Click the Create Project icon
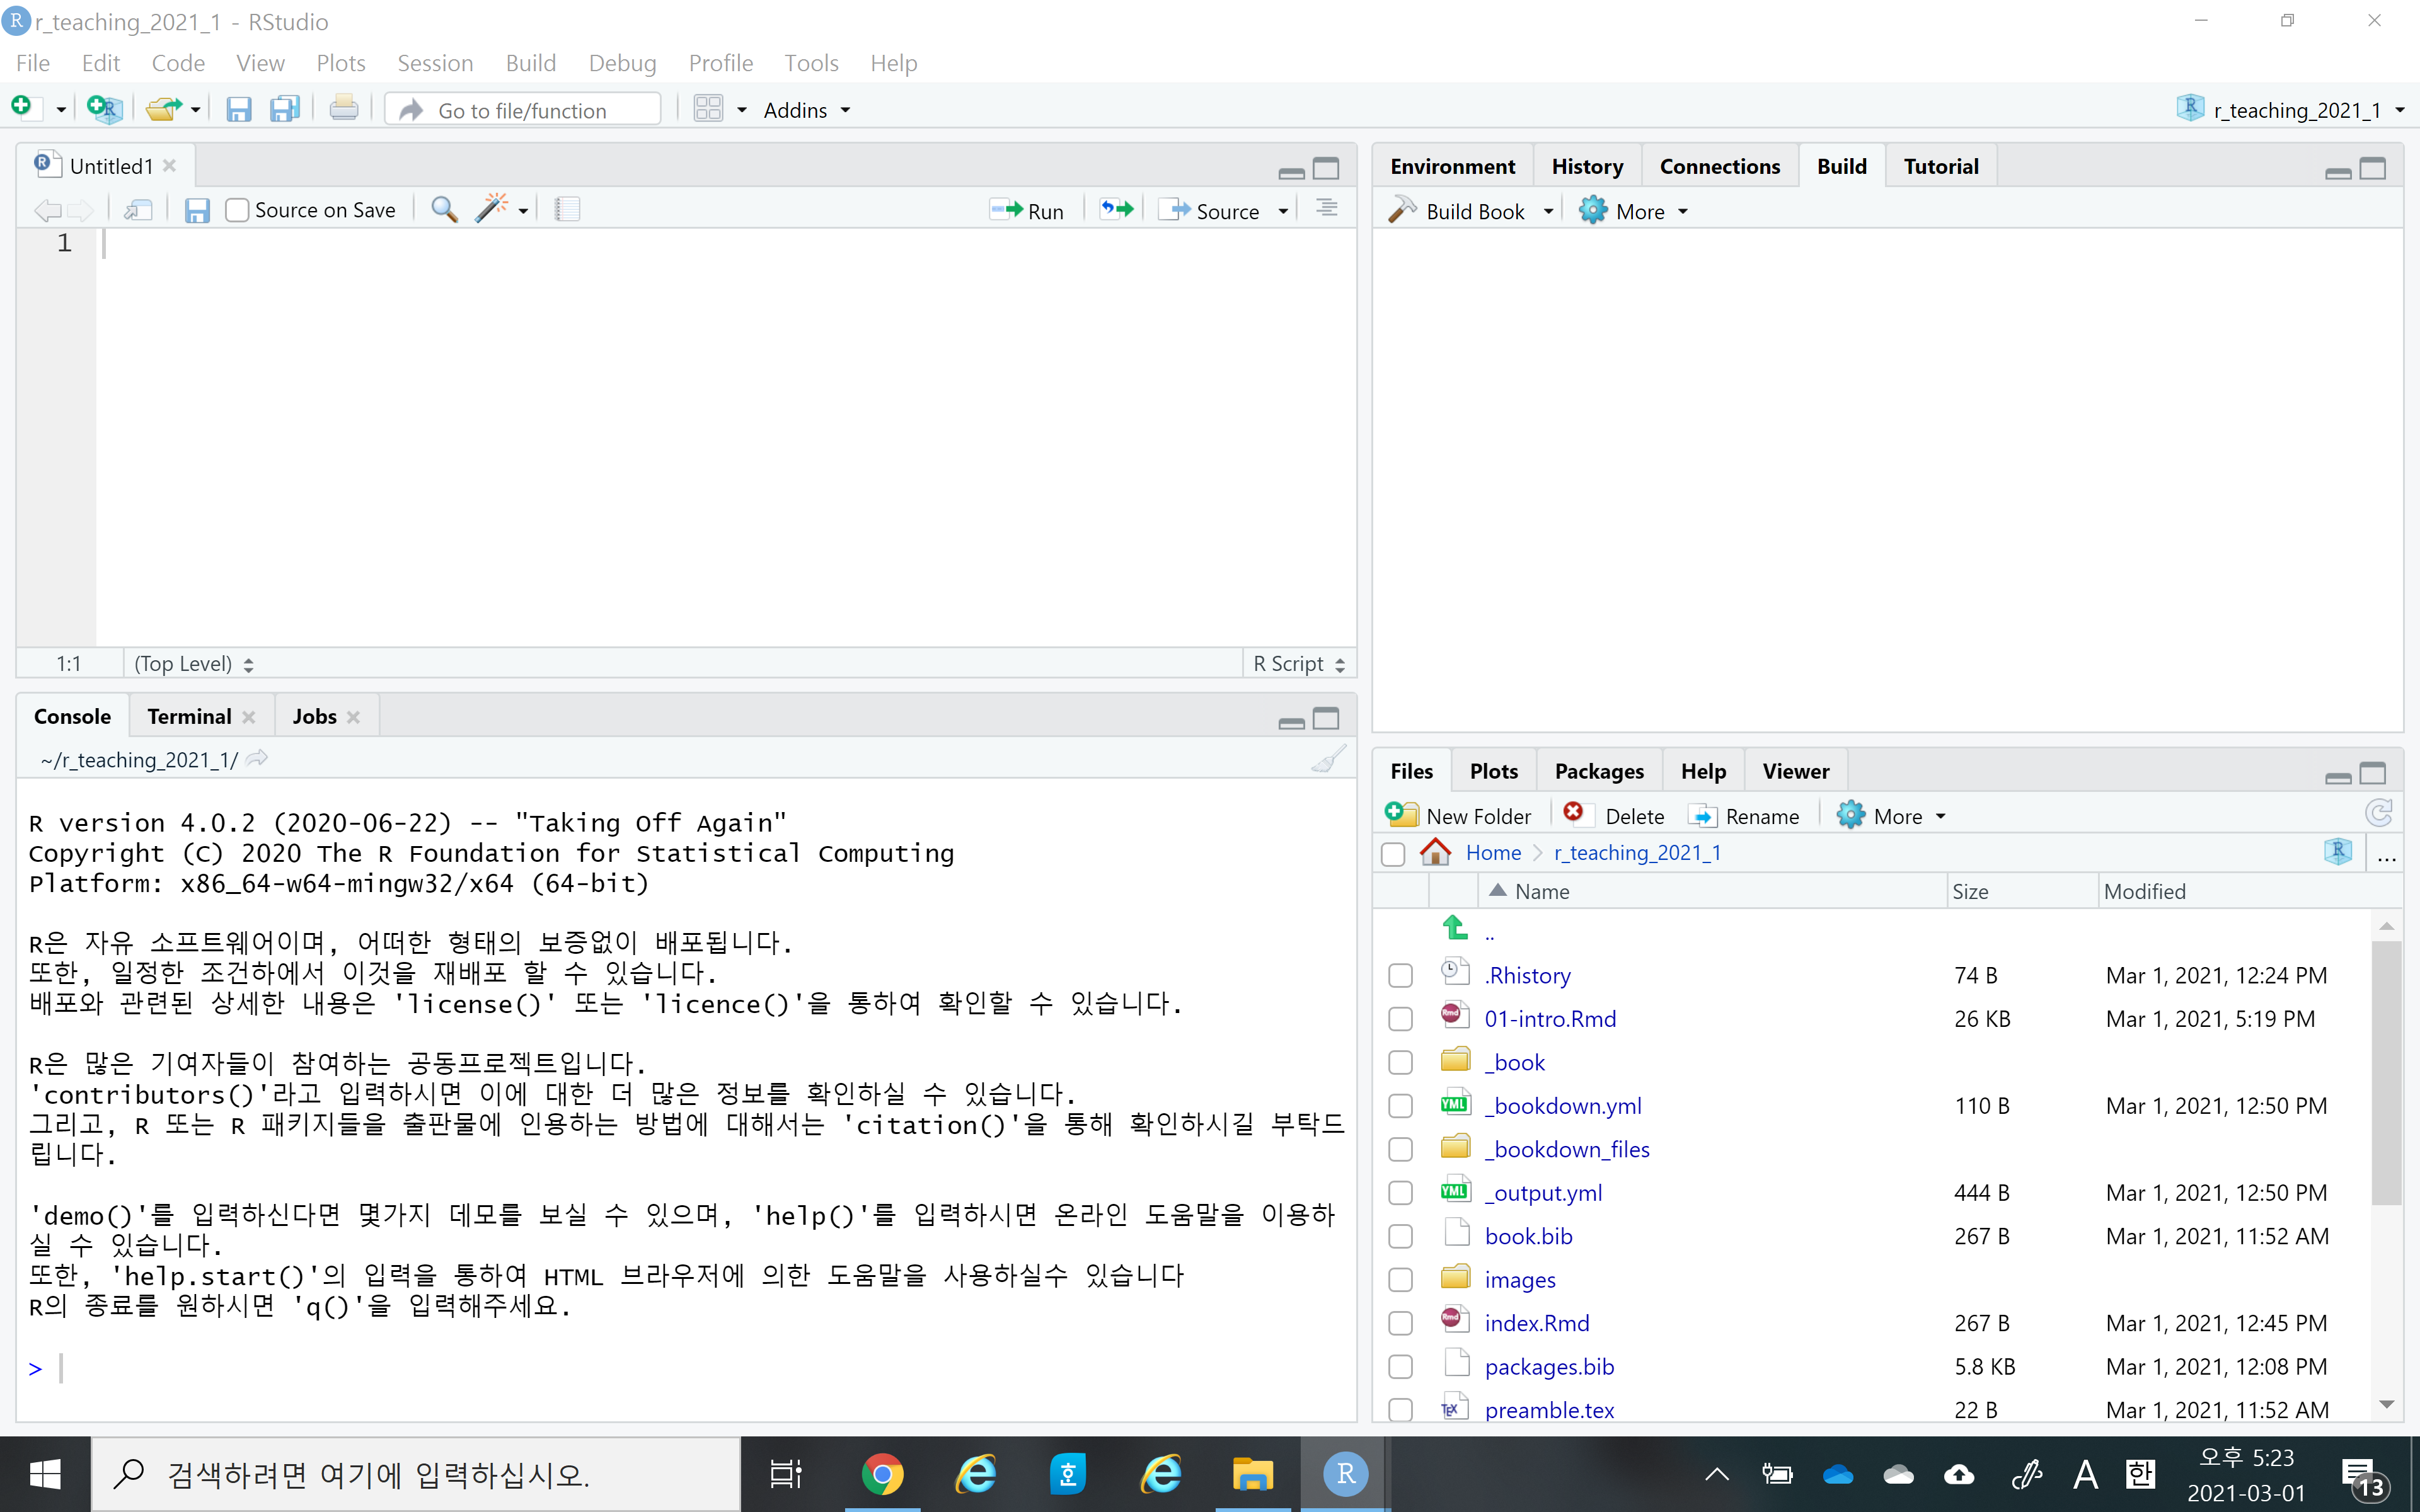 coord(104,108)
